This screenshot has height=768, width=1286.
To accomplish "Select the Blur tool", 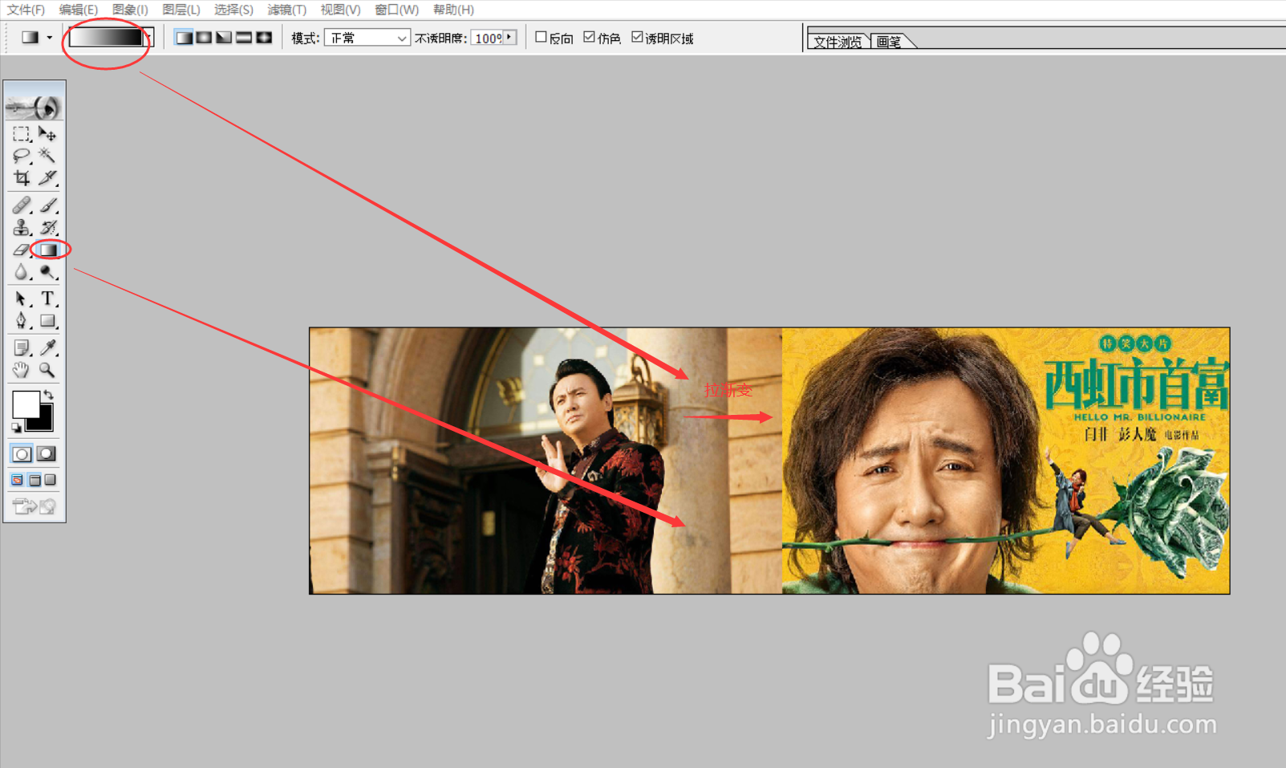I will [x=22, y=273].
